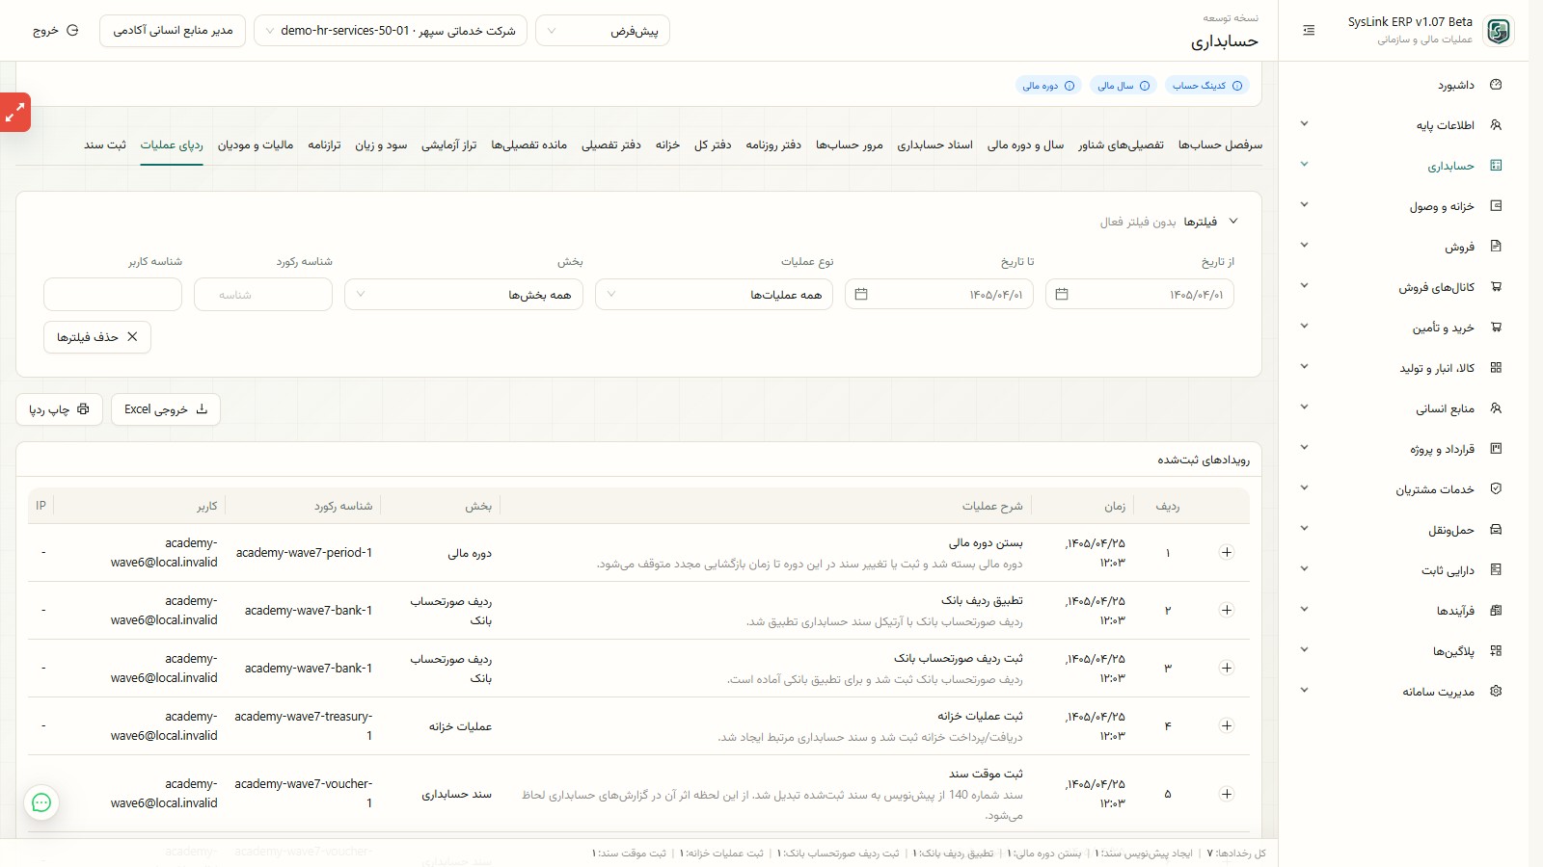Click the شناسه کاربر input field
The image size is (1543, 867).
113,294
